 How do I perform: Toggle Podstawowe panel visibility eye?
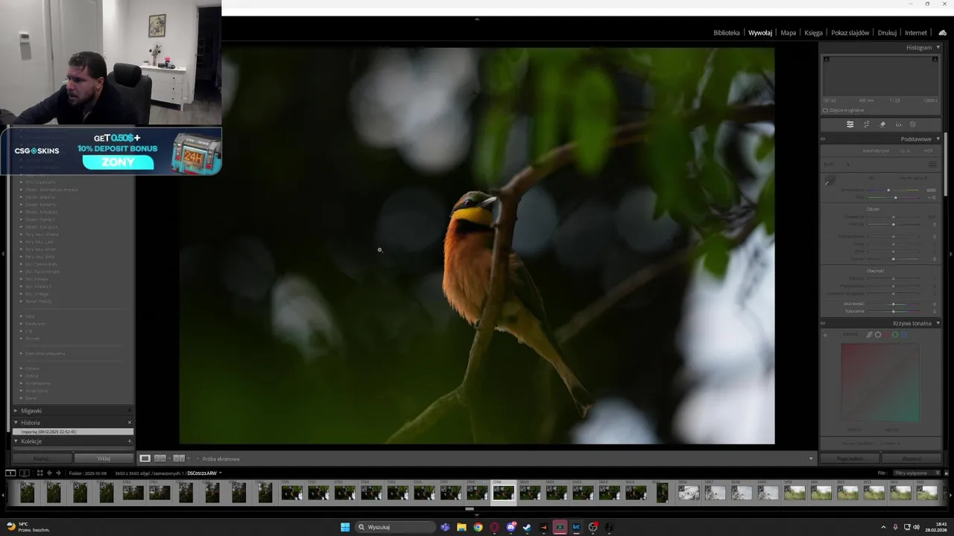click(x=824, y=139)
